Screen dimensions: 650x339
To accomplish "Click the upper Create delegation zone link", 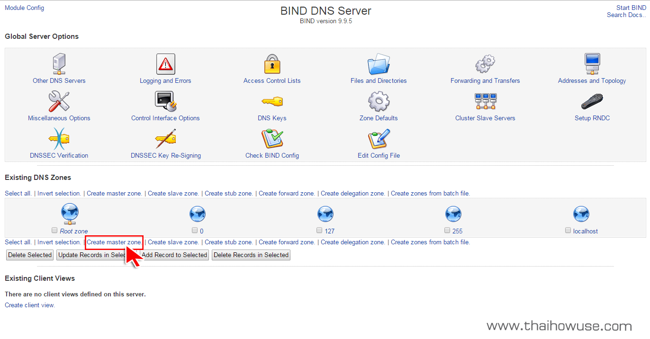I will [353, 194].
